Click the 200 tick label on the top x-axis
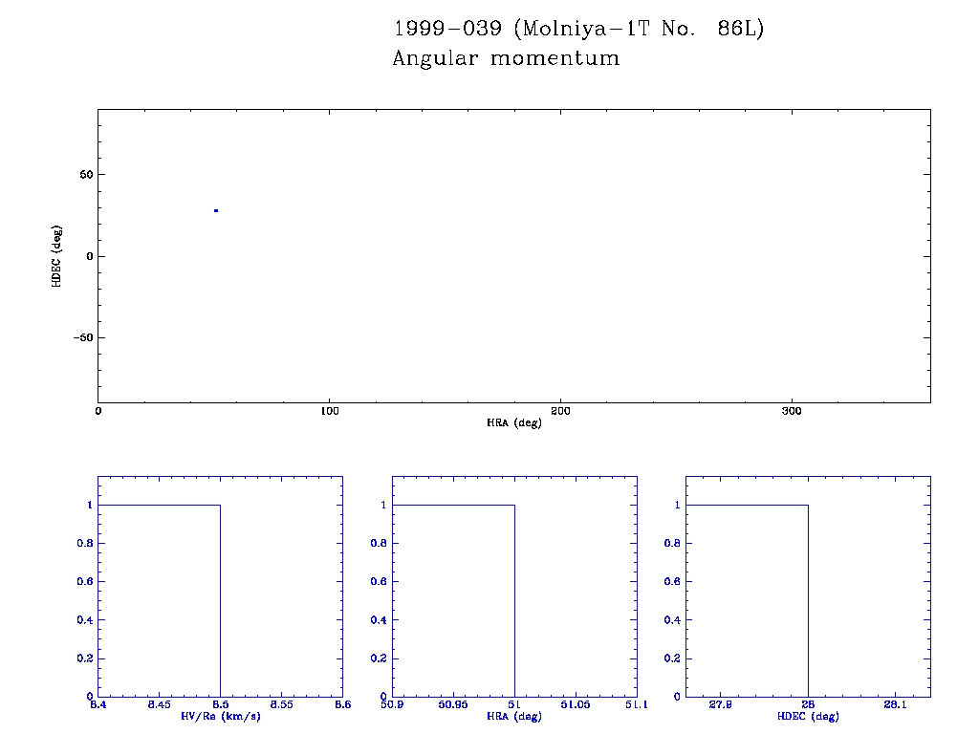This screenshot has height=734, width=979. pos(560,411)
